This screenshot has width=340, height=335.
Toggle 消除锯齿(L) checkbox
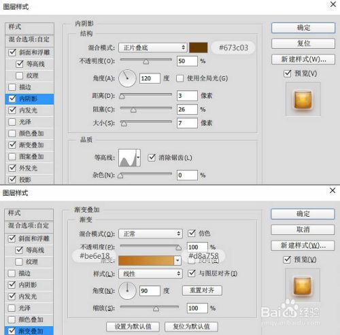point(152,158)
